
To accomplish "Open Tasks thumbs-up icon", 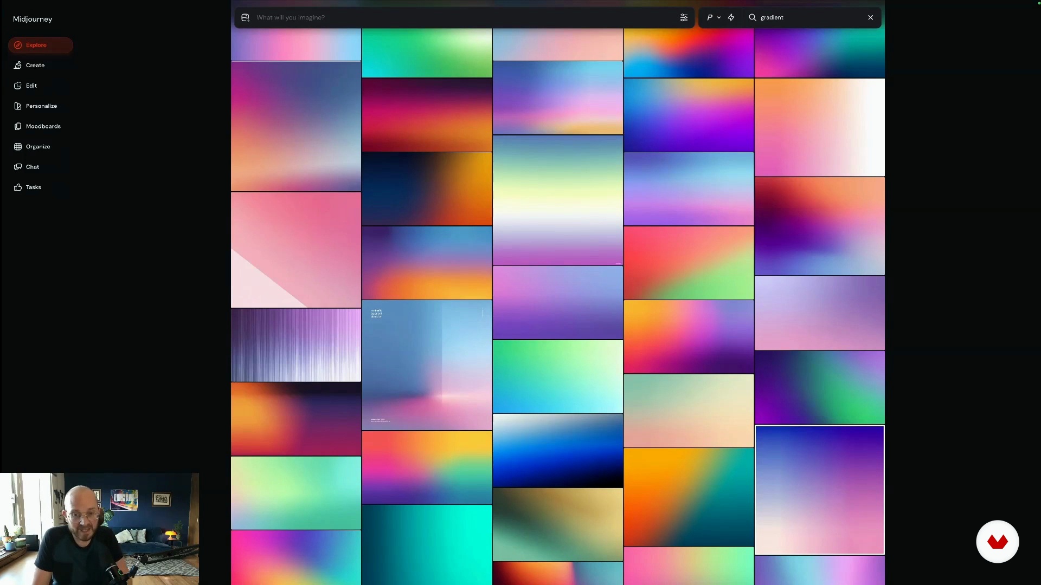I will tap(18, 187).
